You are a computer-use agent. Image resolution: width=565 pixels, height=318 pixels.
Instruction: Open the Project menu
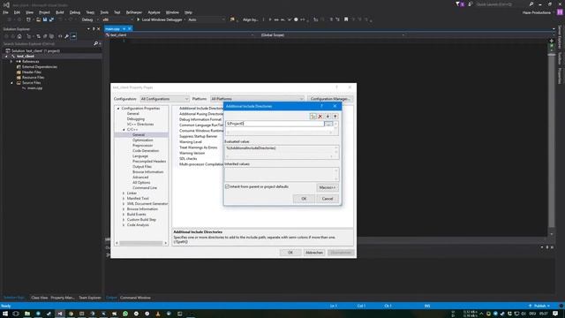pyautogui.click(x=44, y=12)
